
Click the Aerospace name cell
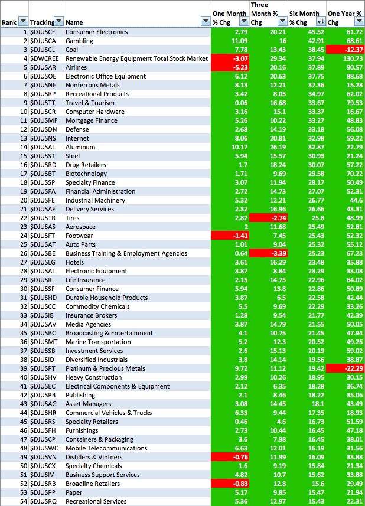[138, 227]
